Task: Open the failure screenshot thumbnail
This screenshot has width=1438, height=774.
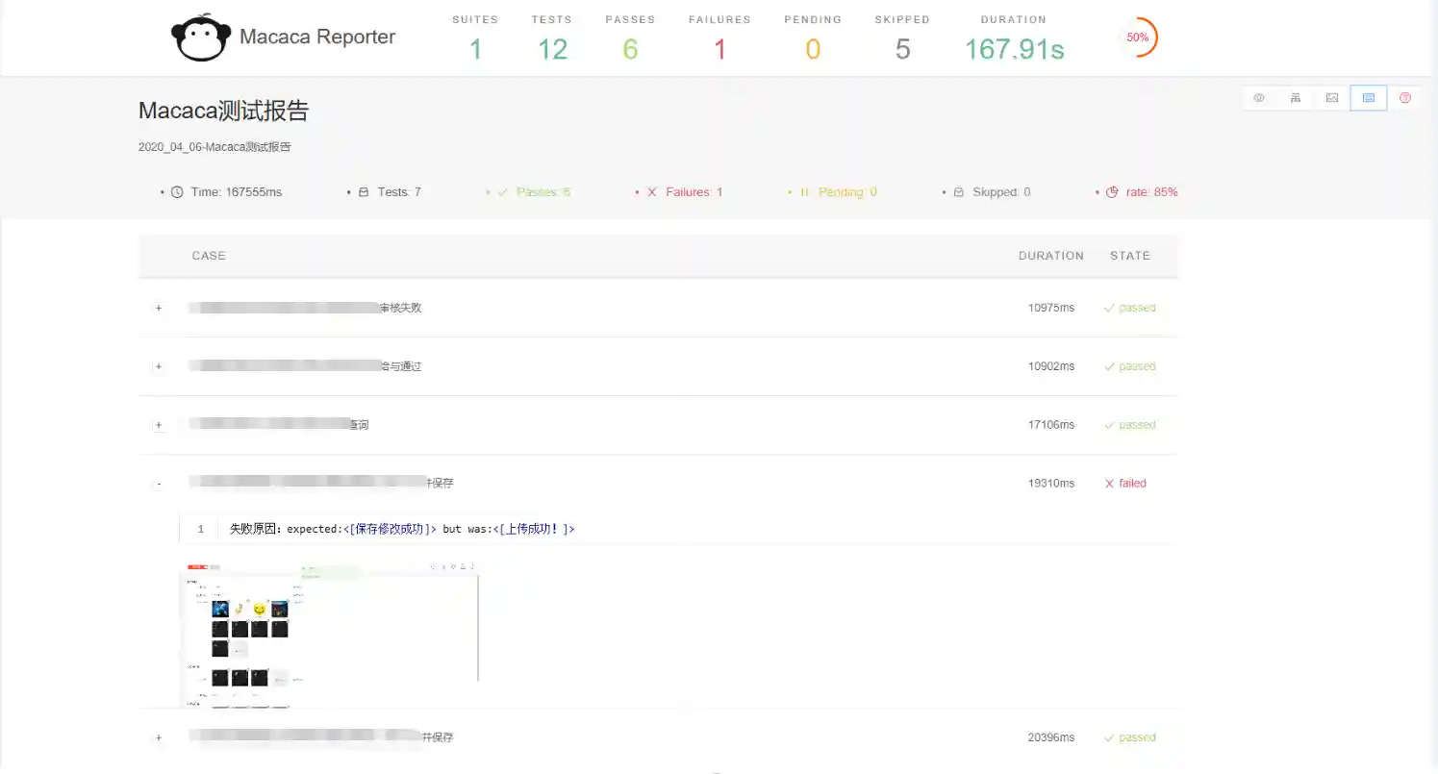Action: pos(330,636)
